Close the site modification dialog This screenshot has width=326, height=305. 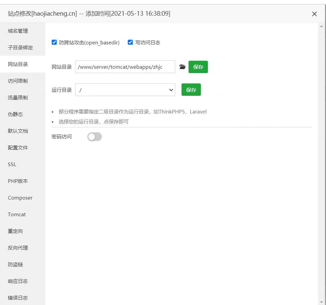[314, 14]
